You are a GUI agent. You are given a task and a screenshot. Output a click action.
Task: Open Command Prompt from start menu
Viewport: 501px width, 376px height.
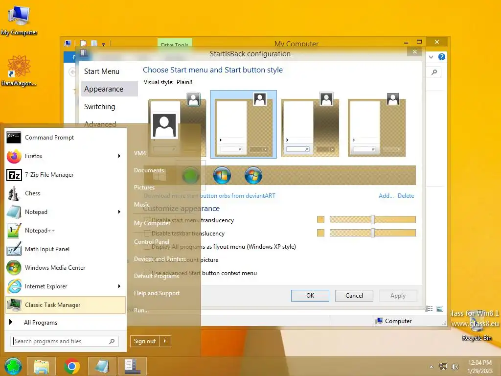coord(66,138)
